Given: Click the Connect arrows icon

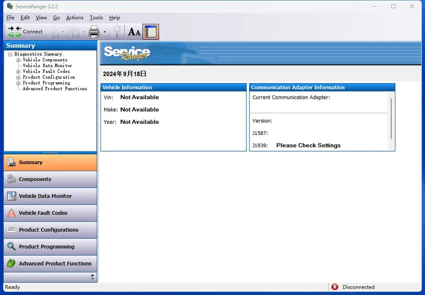Looking at the screenshot, I should pyautogui.click(x=15, y=32).
